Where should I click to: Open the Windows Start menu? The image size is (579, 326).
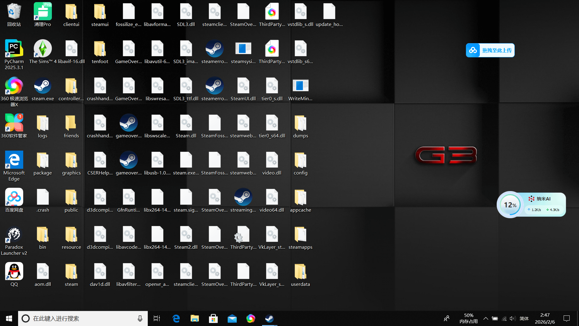coord(9,318)
